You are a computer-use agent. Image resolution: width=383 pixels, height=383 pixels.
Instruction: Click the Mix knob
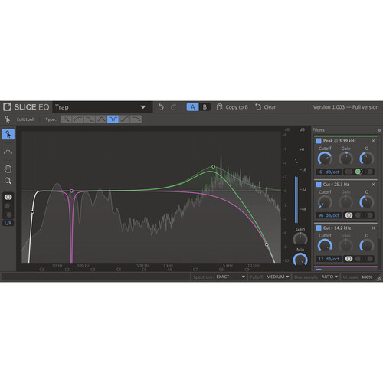300,260
